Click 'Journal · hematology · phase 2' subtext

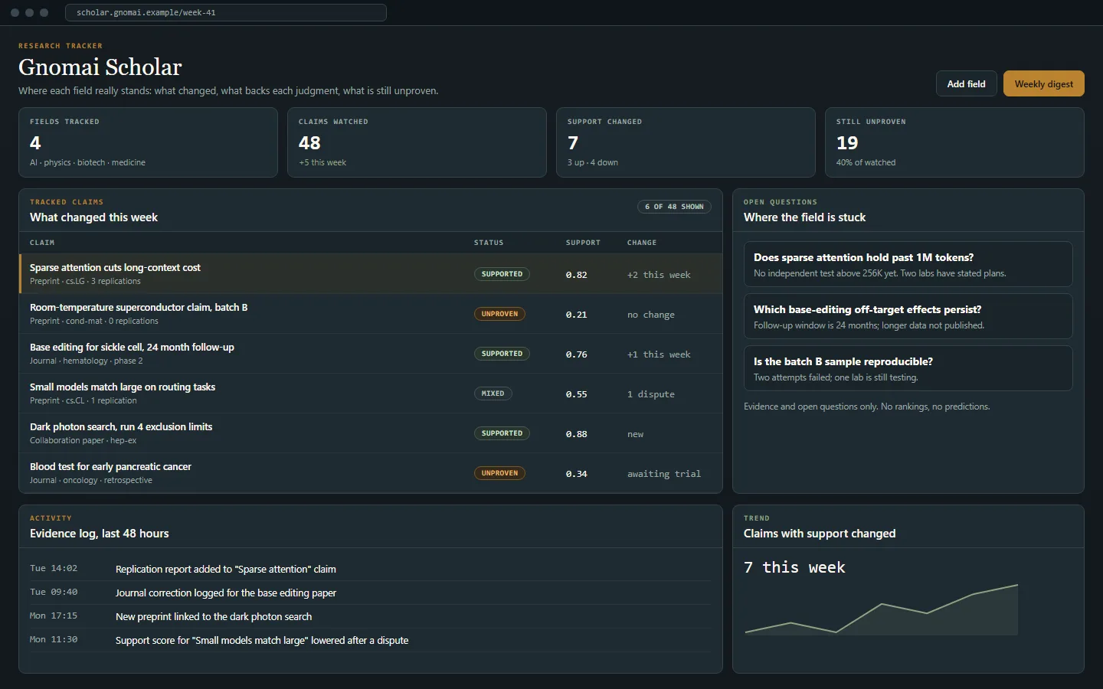tap(86, 361)
